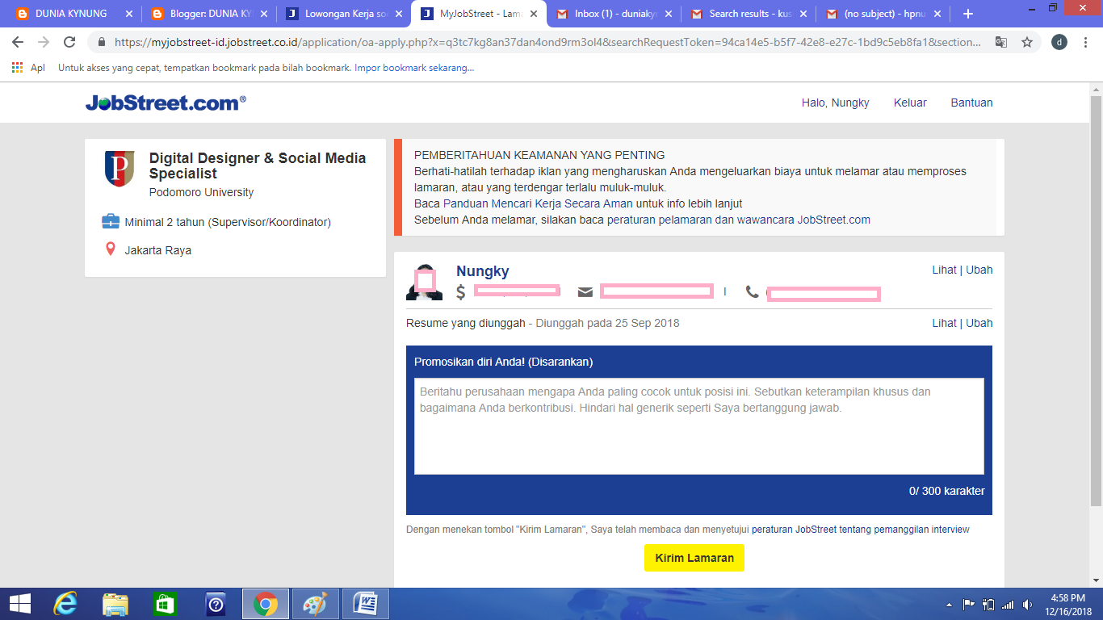The width and height of the screenshot is (1103, 620).
Task: Click Nungky's profile photo
Action: coord(424,282)
